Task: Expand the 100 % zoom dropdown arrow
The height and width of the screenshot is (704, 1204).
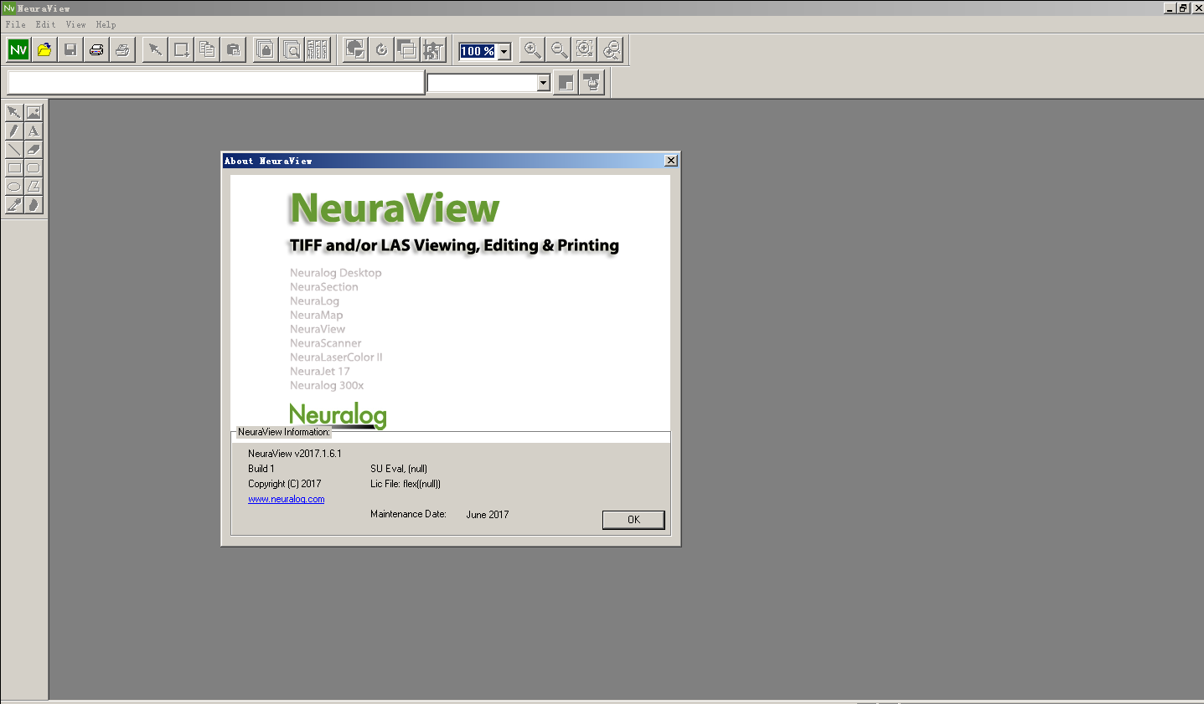Action: coord(504,52)
